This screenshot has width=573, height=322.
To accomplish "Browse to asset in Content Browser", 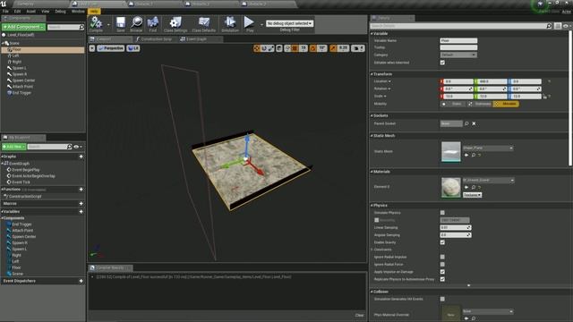I will (x=137, y=24).
